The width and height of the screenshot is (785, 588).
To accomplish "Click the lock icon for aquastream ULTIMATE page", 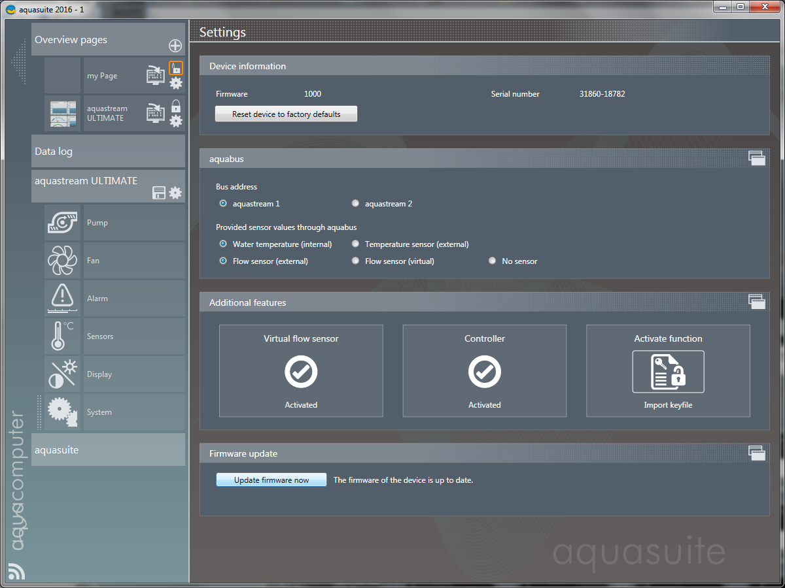I will click(175, 106).
